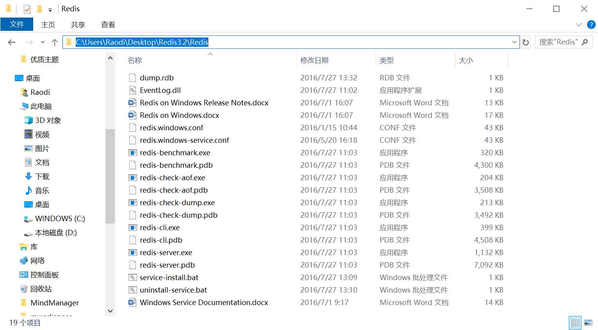The width and height of the screenshot is (598, 330).
Task: Click the Properties quick access icon in the title bar
Action: tap(27, 9)
